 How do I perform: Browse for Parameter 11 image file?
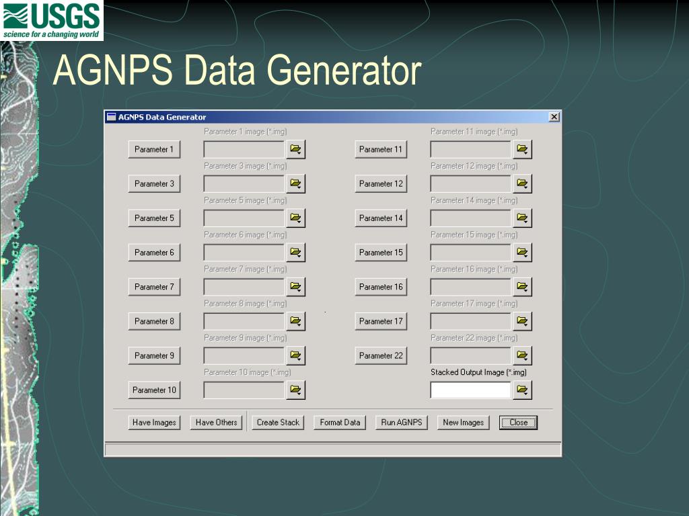click(x=522, y=149)
